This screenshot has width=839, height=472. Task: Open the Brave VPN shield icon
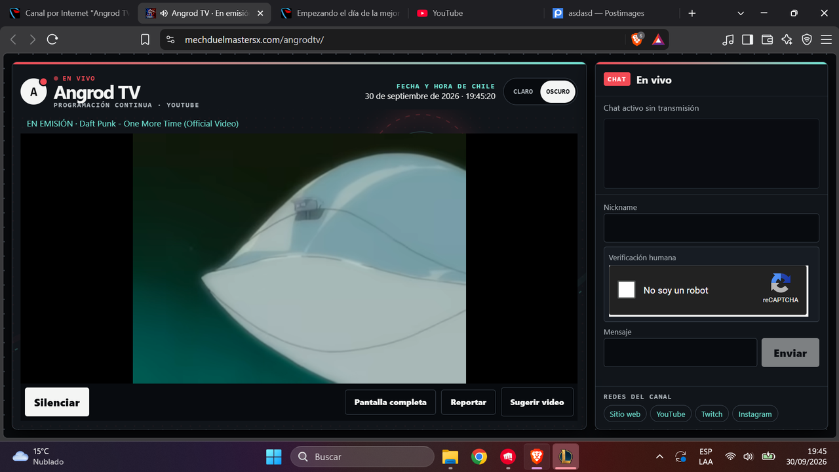tap(807, 39)
